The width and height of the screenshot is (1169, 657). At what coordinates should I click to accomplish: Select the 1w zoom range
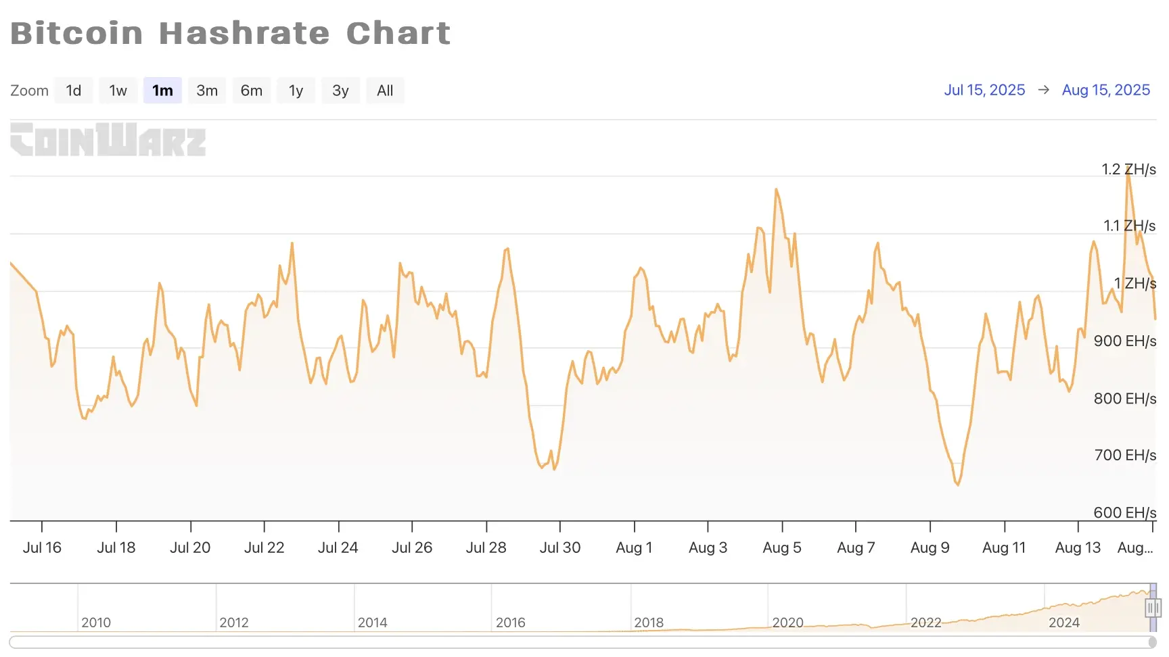pyautogui.click(x=118, y=91)
